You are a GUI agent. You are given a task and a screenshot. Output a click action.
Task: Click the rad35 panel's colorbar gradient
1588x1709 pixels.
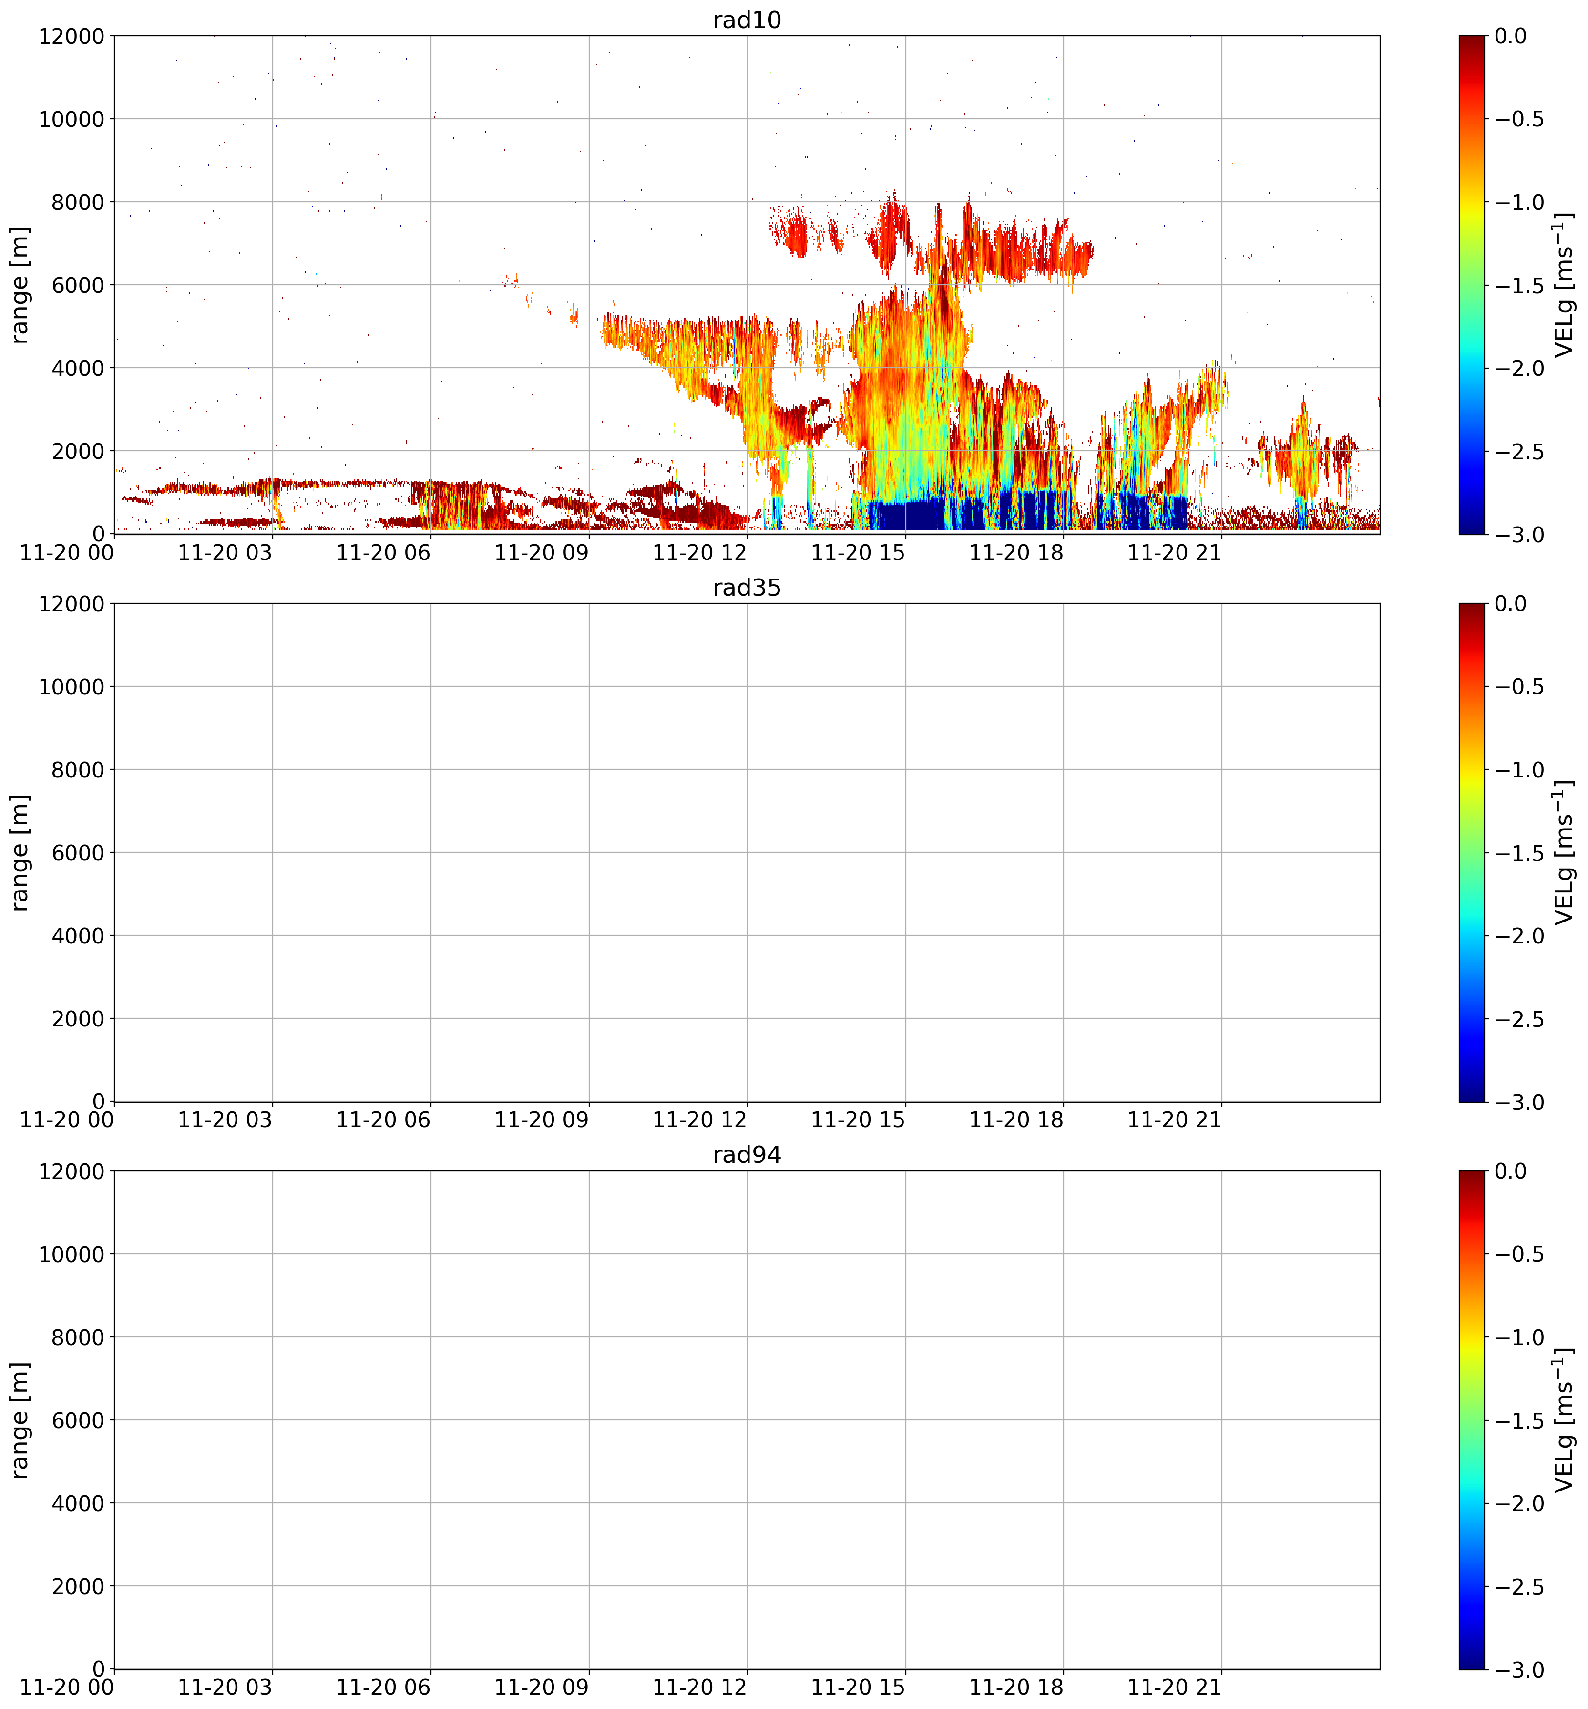click(1471, 852)
